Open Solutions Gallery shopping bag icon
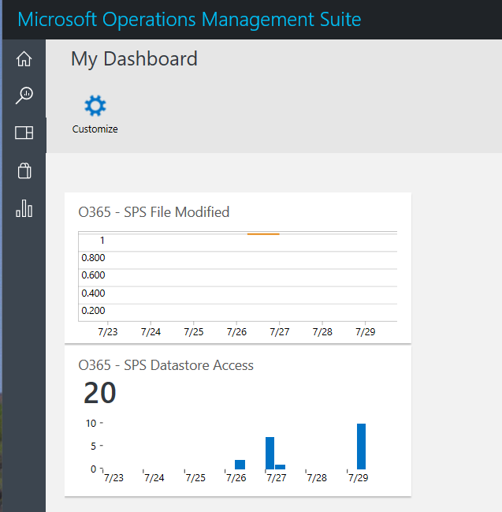Viewport: 502px width, 512px height. (x=24, y=170)
